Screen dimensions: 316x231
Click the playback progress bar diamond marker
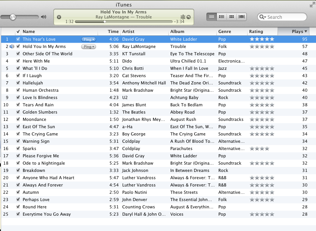click(105, 22)
